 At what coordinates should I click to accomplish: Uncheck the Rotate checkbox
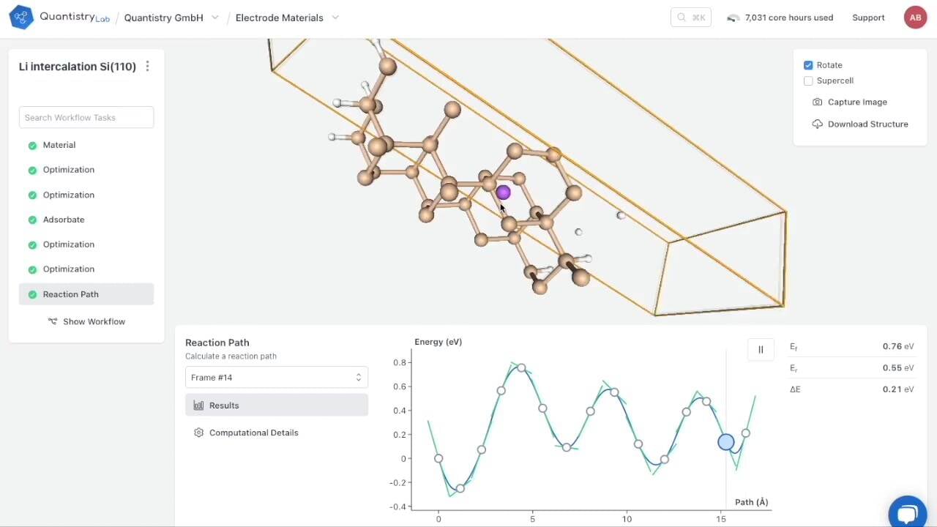(808, 65)
